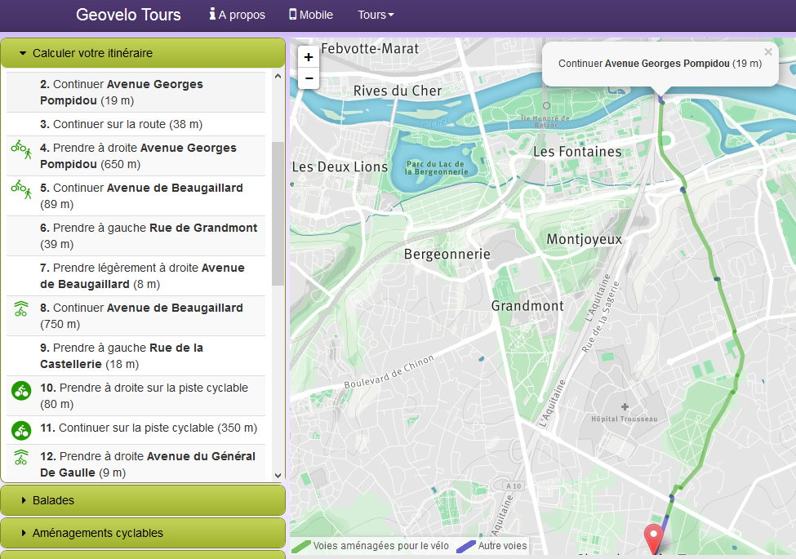
Task: Collapse the Calculer votre itinéraire panel
Action: coord(143,53)
